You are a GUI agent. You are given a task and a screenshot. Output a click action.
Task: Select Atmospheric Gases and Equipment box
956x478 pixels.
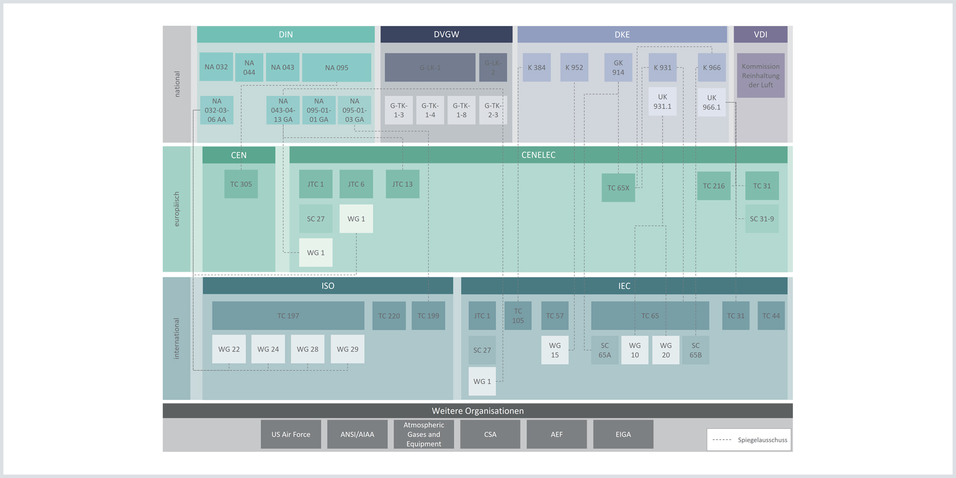(424, 434)
